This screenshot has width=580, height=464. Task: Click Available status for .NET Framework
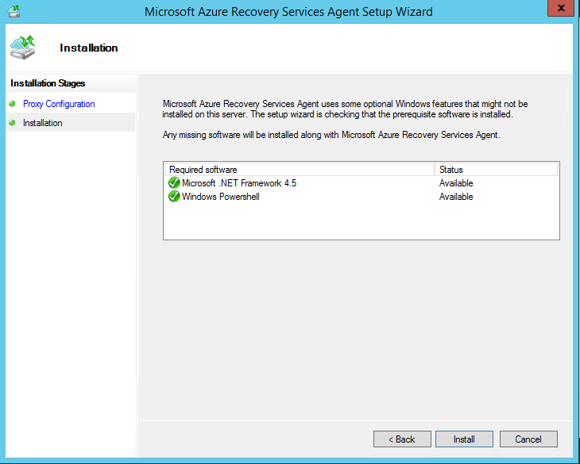point(456,183)
